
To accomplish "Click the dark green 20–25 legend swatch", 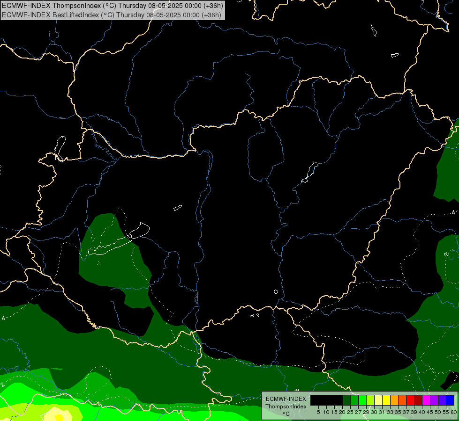I will pos(346,400).
